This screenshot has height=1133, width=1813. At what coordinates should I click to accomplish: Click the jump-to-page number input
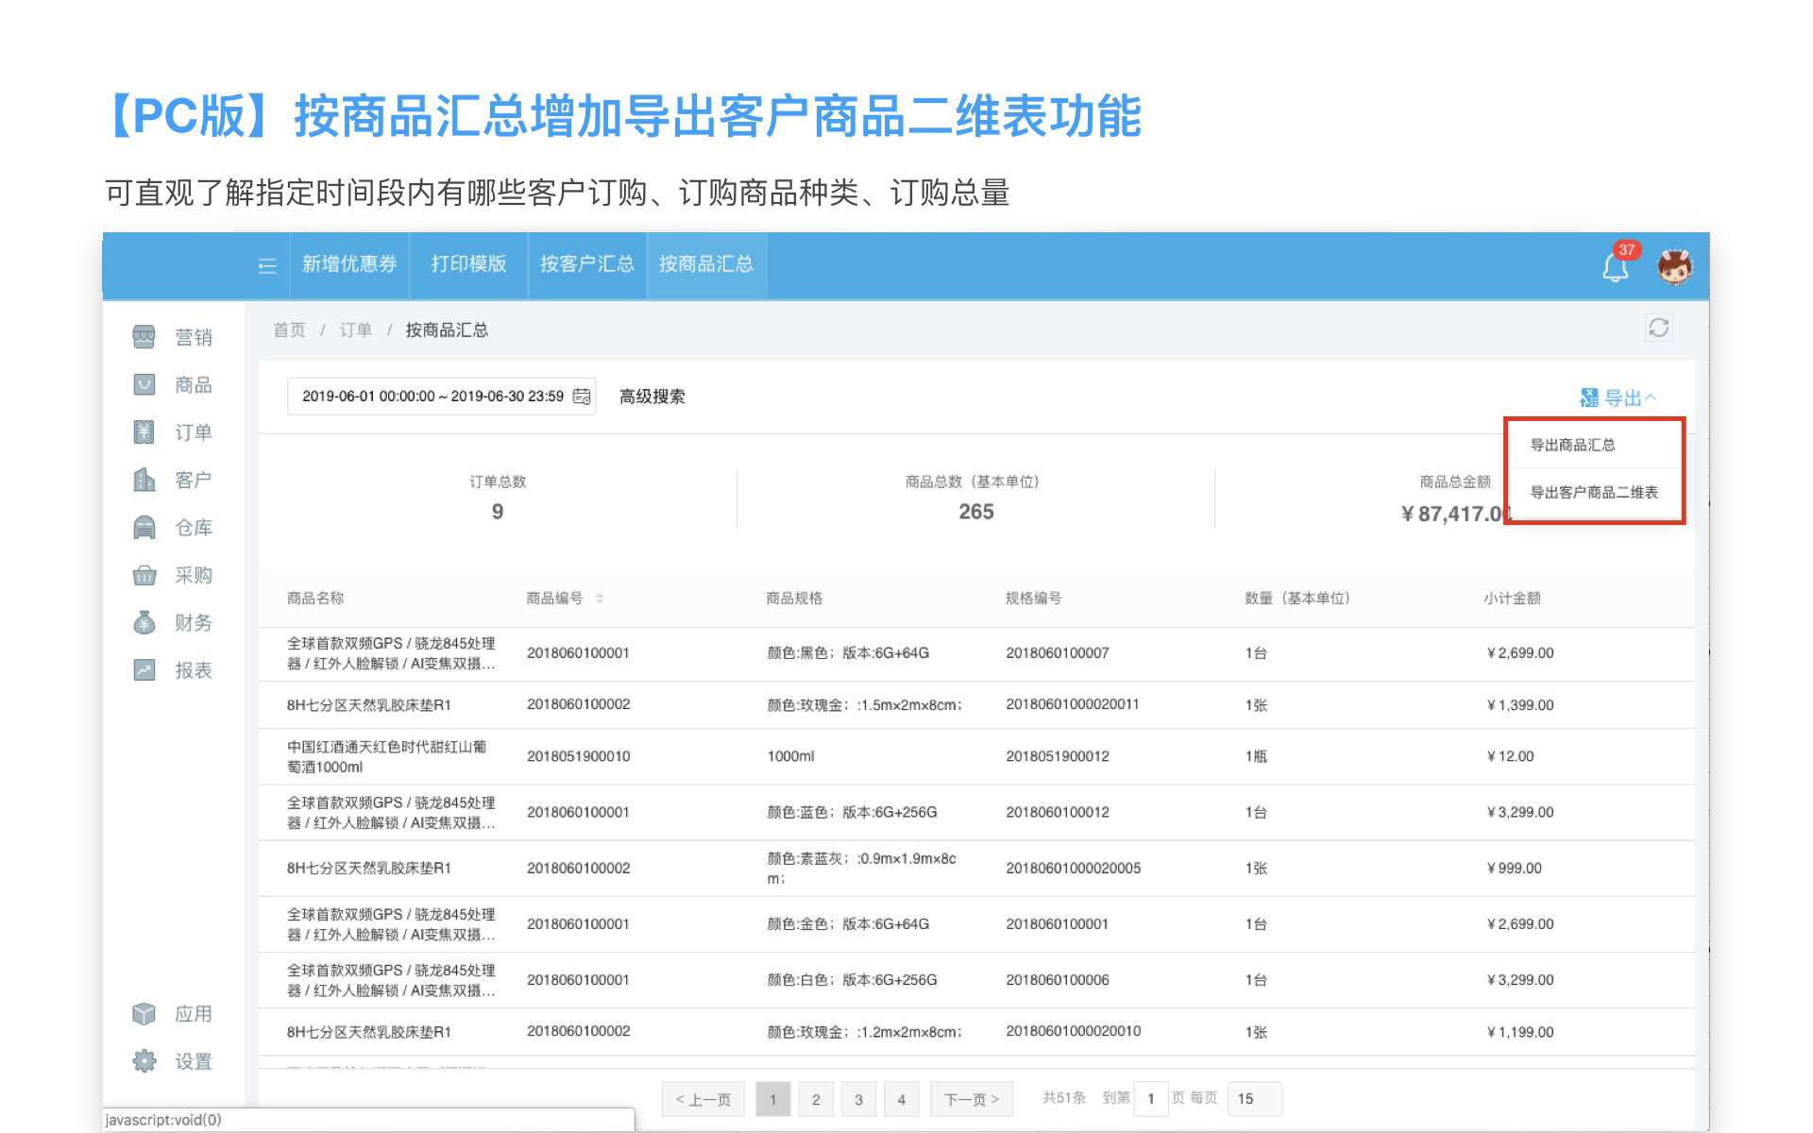pos(1150,1099)
